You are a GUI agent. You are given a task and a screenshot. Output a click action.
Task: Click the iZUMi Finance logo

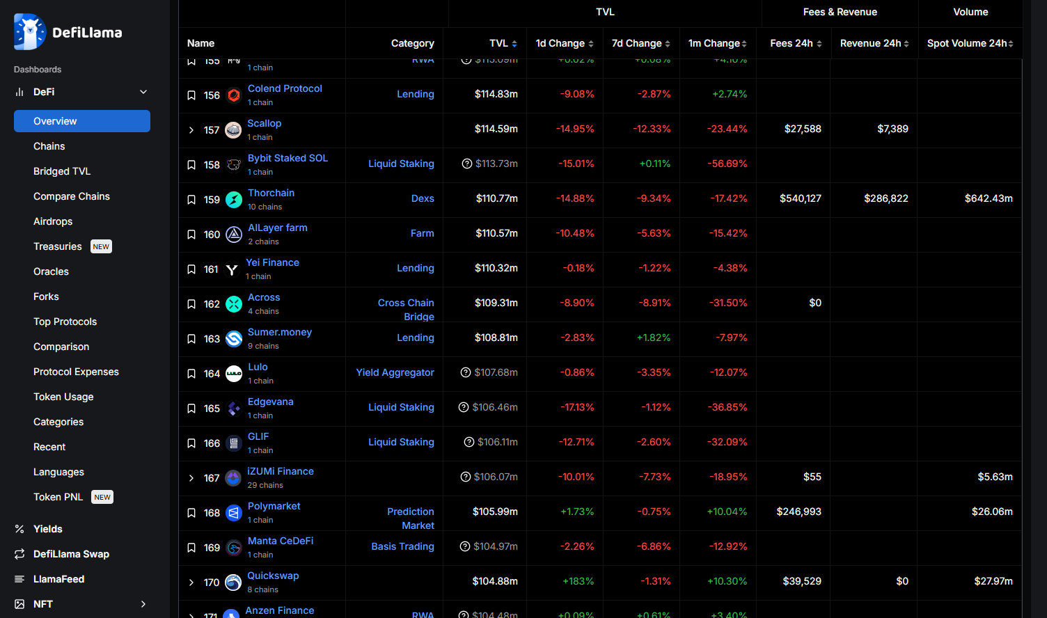pos(233,478)
